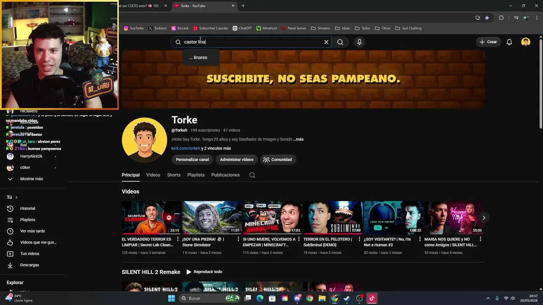Open the Secret Lab Cleaner video thumbnail
Viewport: 543px width, 305px height.
point(151,217)
